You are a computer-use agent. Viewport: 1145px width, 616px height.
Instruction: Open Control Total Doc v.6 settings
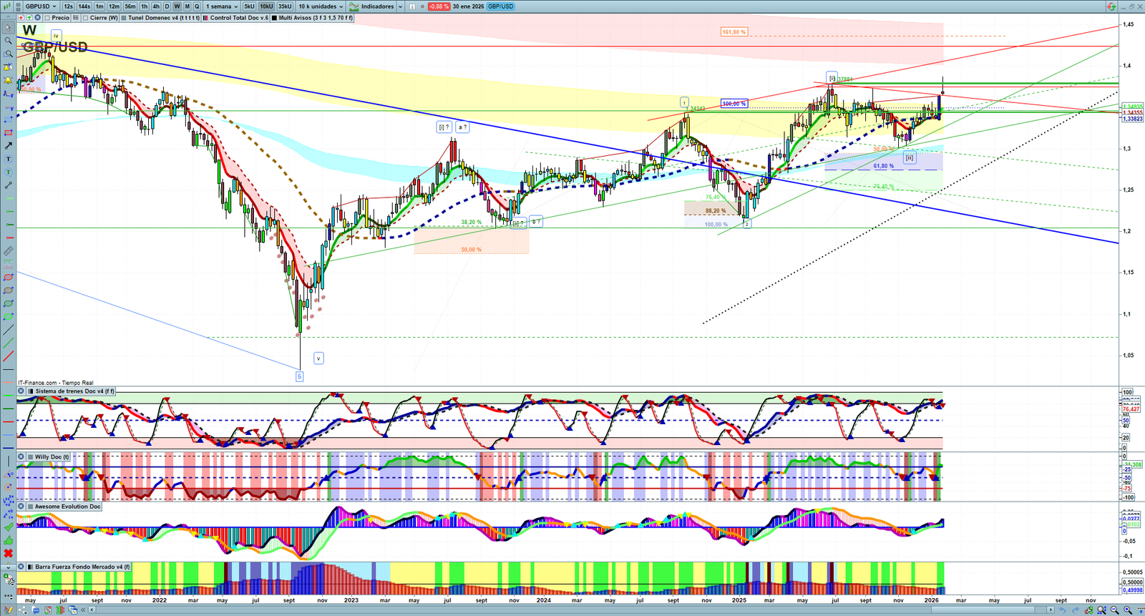(239, 18)
